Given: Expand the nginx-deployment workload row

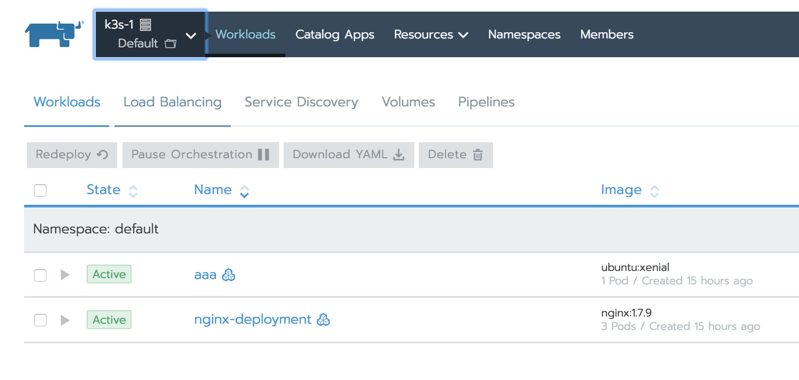Looking at the screenshot, I should click(x=65, y=320).
